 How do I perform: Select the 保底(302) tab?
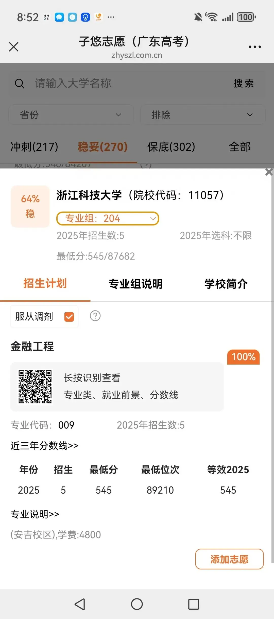click(x=171, y=147)
